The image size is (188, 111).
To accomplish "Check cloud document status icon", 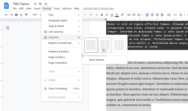I will pos(46,4).
